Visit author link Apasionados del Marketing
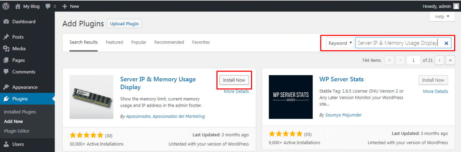The width and height of the screenshot is (461, 152). click(x=179, y=116)
